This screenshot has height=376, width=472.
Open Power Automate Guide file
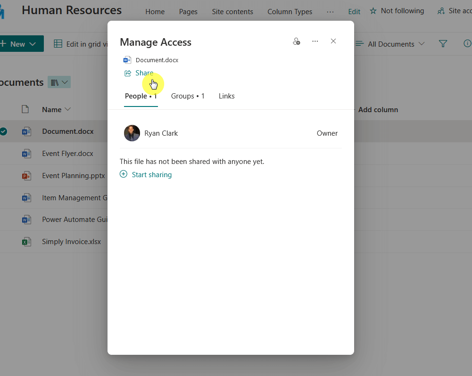[x=75, y=220]
